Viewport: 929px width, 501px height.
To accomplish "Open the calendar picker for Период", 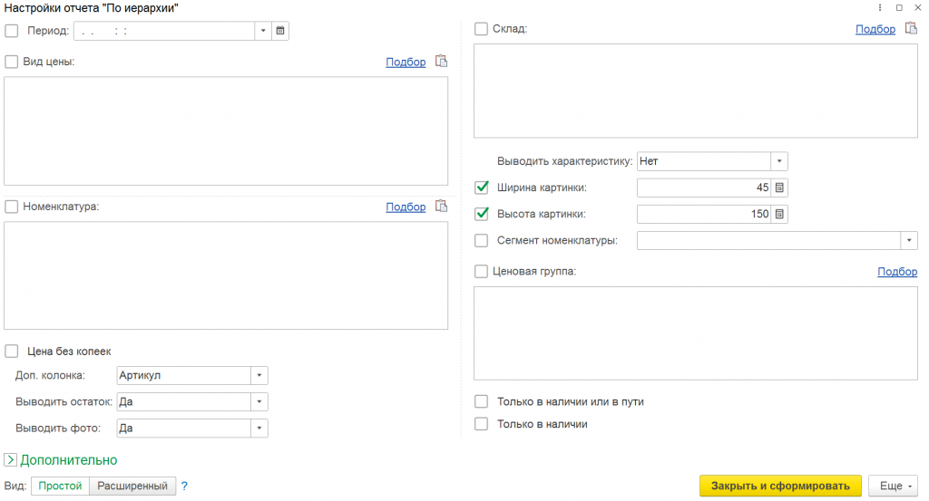I will click(280, 31).
